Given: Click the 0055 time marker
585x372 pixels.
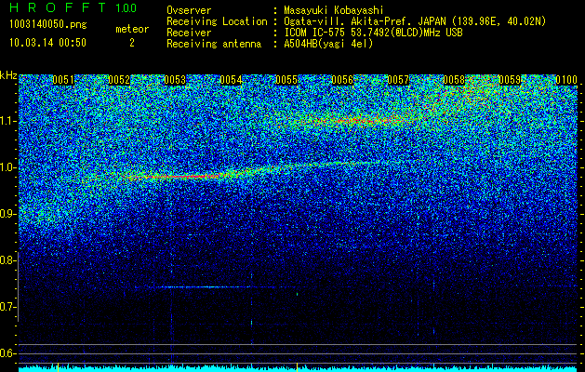Looking at the screenshot, I should [286, 80].
